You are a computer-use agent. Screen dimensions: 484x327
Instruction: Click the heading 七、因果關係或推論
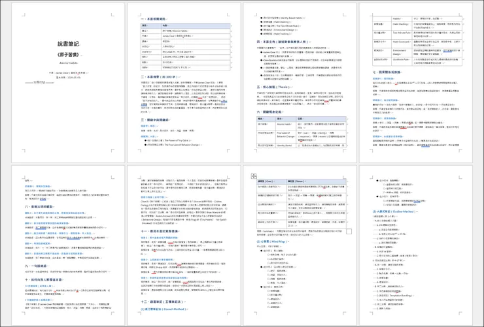[x=388, y=72]
